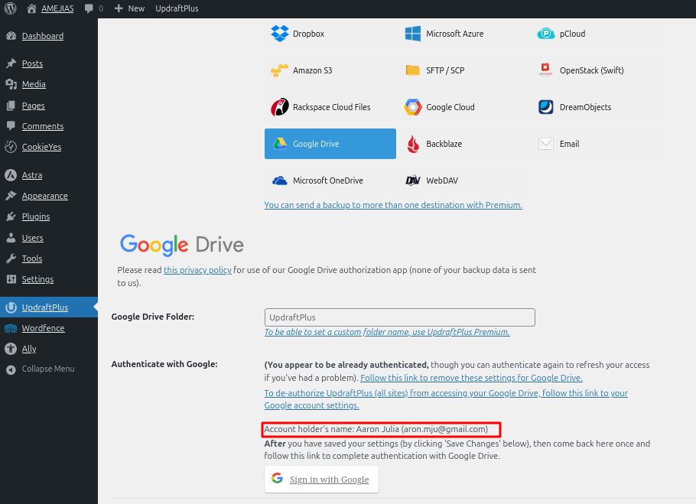Choose the Amazon S3 storage icon

279,70
